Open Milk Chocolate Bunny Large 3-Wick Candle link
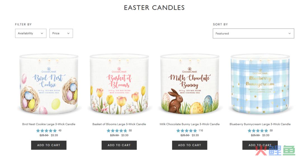302x157 pixels. (190, 124)
